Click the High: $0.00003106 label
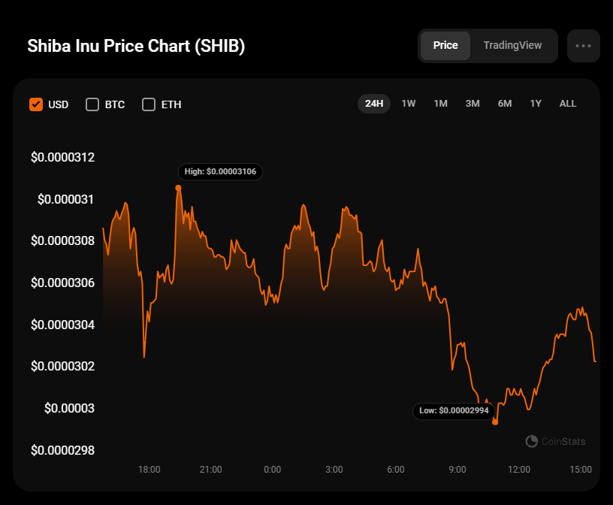Screen dimensions: 613x505 (x=220, y=171)
